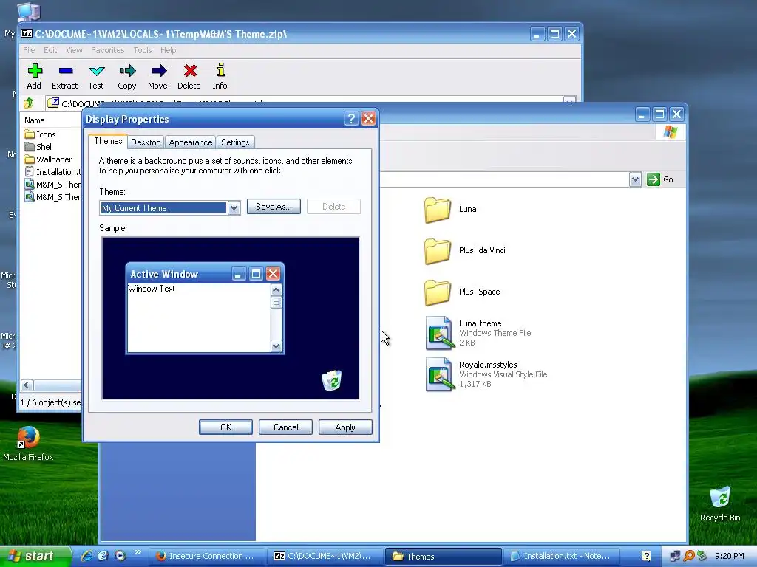
Task: Click the Save As... button
Action: tap(274, 207)
